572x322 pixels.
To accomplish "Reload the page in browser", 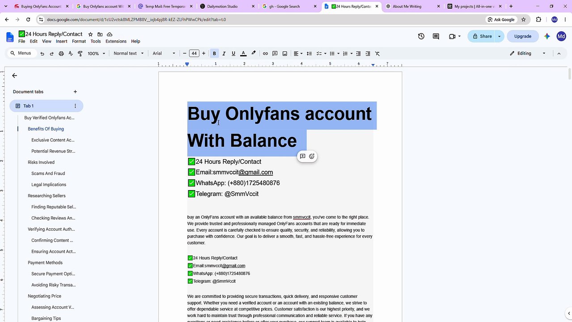I will click(28, 20).
